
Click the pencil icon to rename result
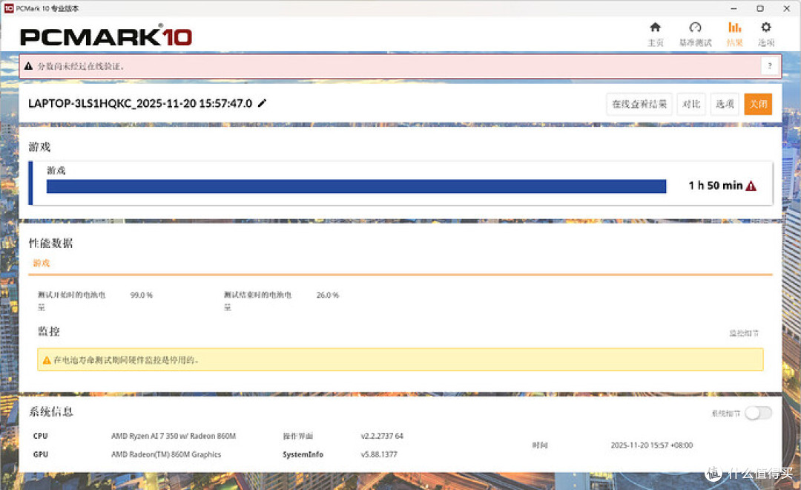pyautogui.click(x=262, y=103)
